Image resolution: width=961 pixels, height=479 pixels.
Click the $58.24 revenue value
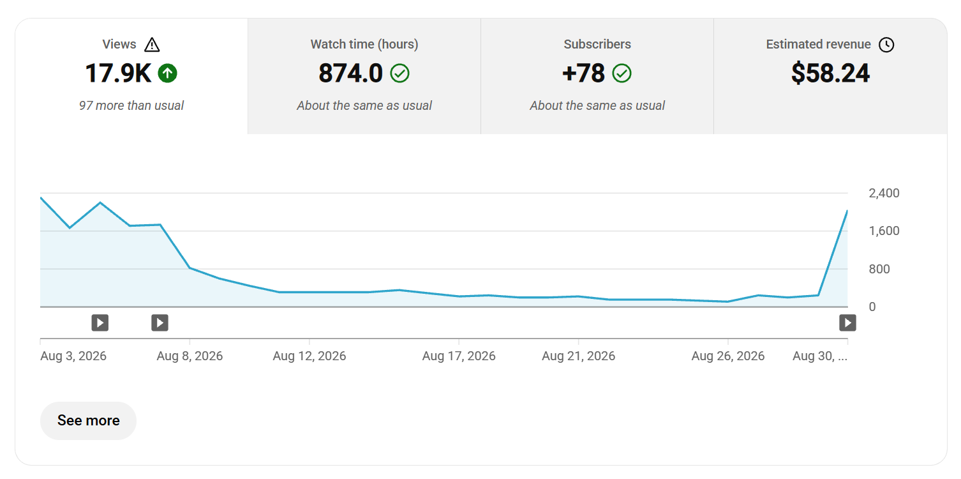(x=830, y=73)
